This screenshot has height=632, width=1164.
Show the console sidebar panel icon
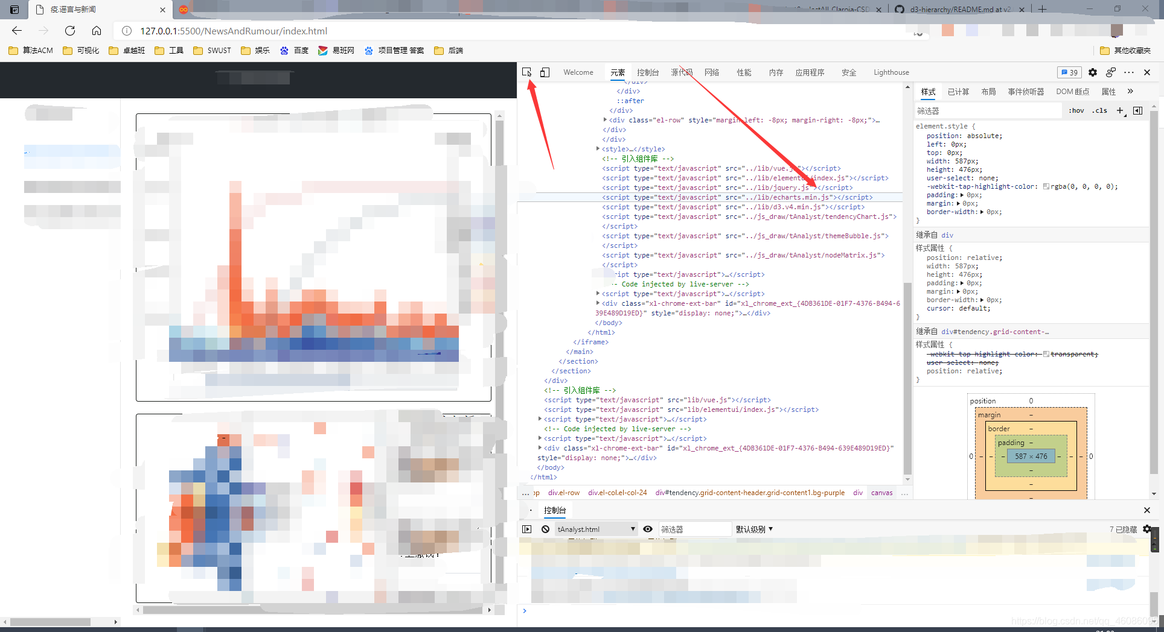(x=526, y=529)
